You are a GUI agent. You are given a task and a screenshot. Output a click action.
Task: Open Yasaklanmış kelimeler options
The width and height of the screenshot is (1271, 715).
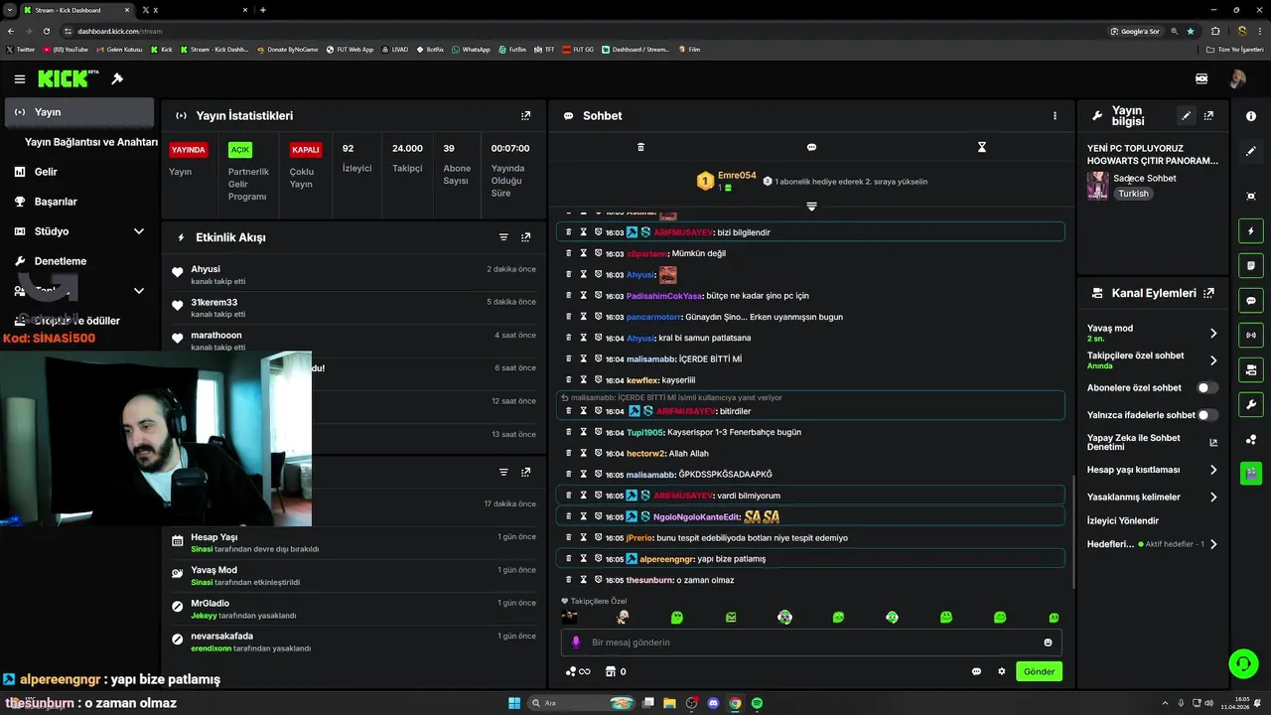tap(1213, 497)
